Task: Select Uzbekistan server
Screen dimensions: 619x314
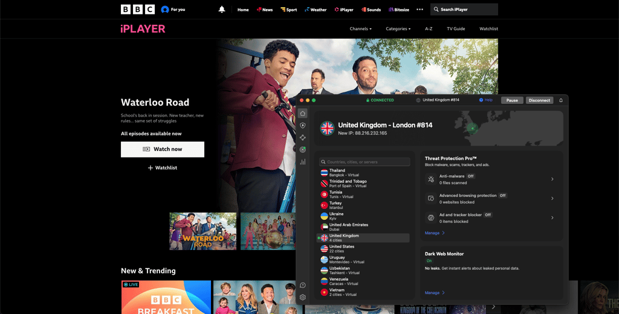Action: pos(363,270)
